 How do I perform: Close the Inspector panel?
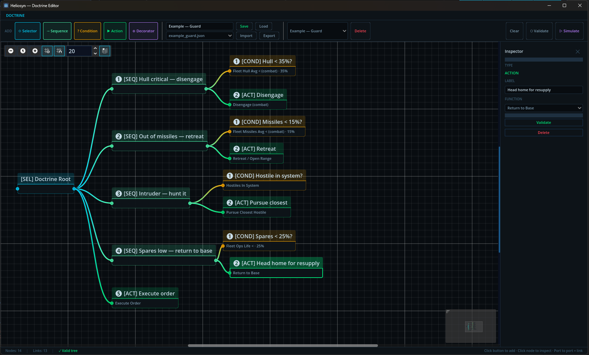(x=578, y=51)
